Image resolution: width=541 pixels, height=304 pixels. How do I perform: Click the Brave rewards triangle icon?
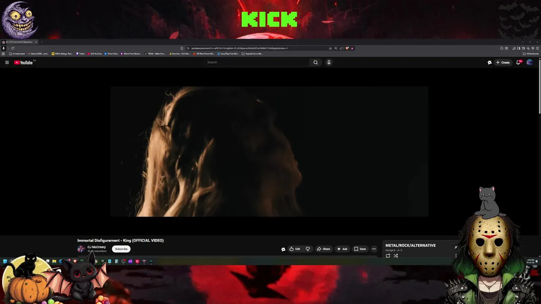[352, 48]
